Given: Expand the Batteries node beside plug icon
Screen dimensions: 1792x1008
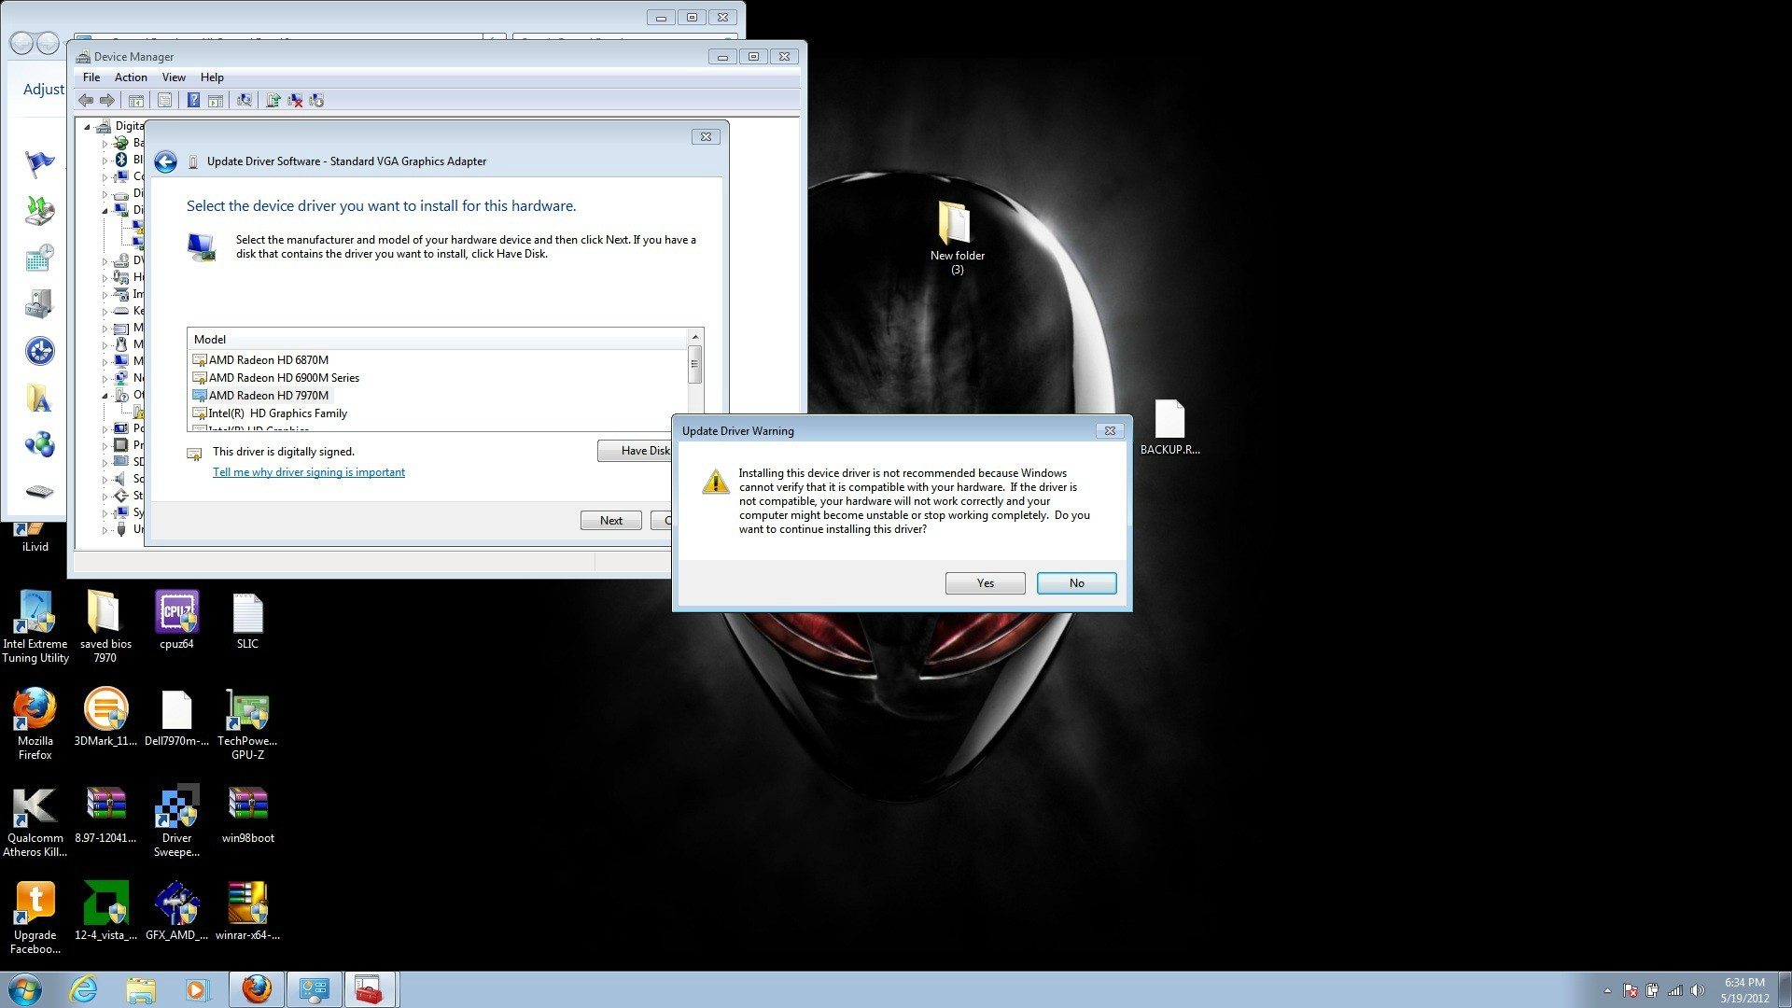Looking at the screenshot, I should [105, 144].
